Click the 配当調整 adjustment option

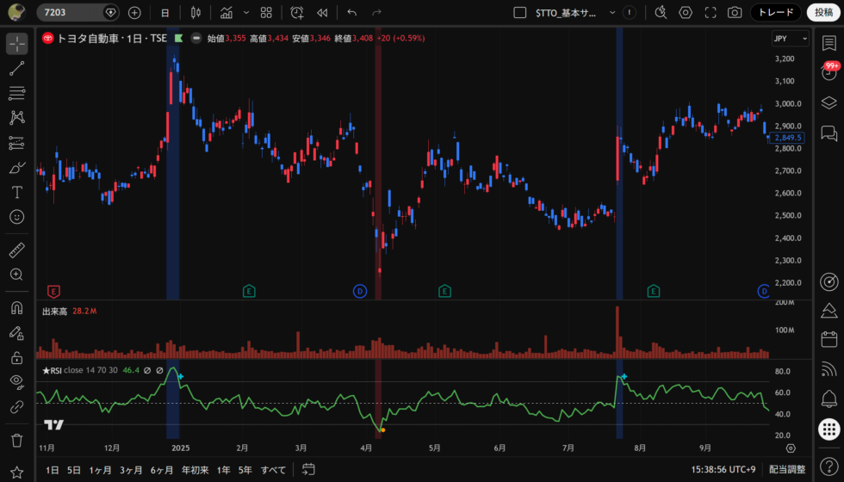pos(787,470)
